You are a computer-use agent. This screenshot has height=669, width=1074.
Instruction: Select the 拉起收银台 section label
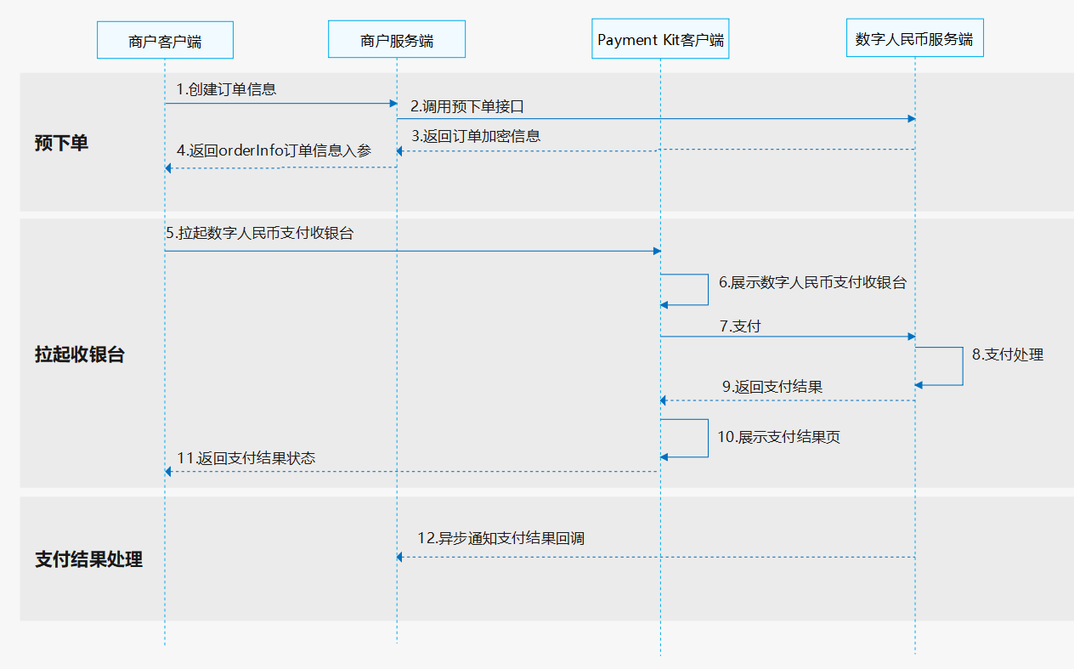click(79, 355)
